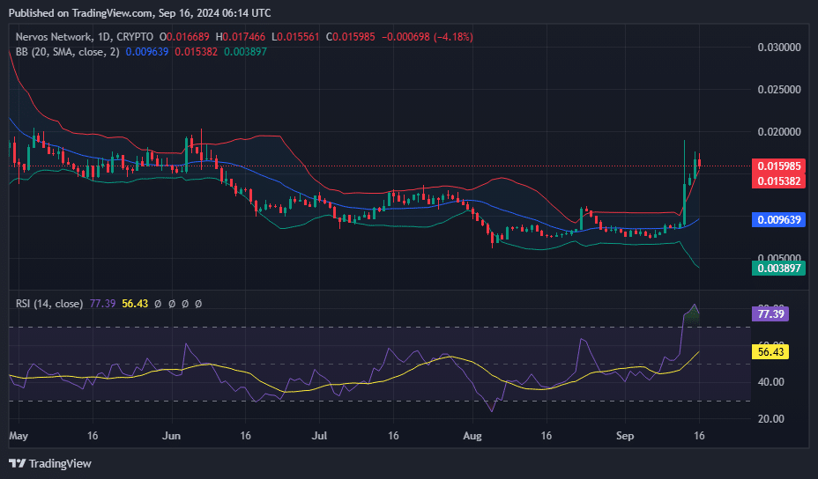Click the 20.00 RSI axis label
This screenshot has width=818, height=479.
pos(771,419)
